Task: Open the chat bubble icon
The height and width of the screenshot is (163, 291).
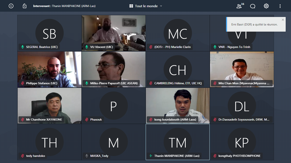Action: point(253,6)
